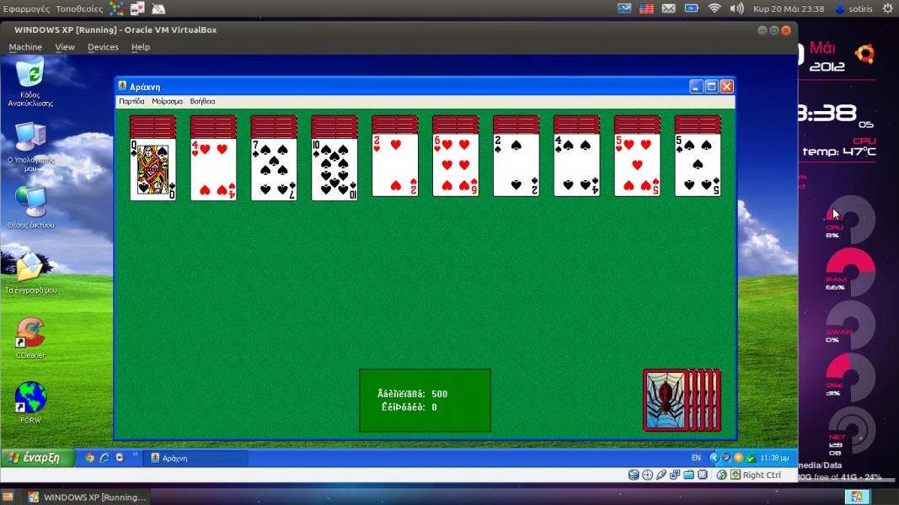
Task: Open session settings gear in top panel
Action: pos(888,8)
